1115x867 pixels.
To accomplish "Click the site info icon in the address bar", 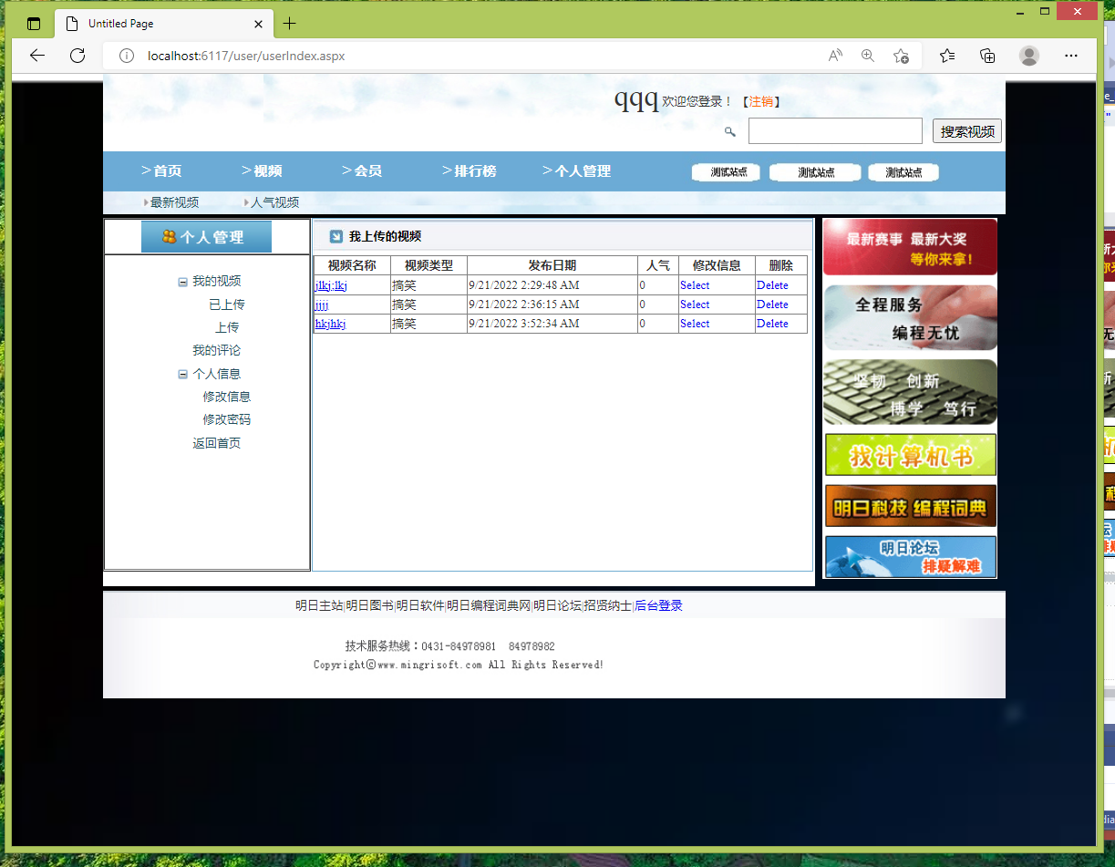I will pos(126,56).
